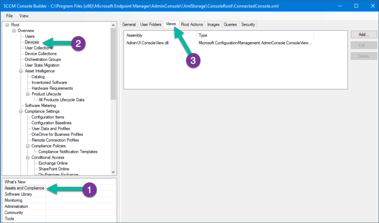Select SharePoint Online node

click(54, 169)
